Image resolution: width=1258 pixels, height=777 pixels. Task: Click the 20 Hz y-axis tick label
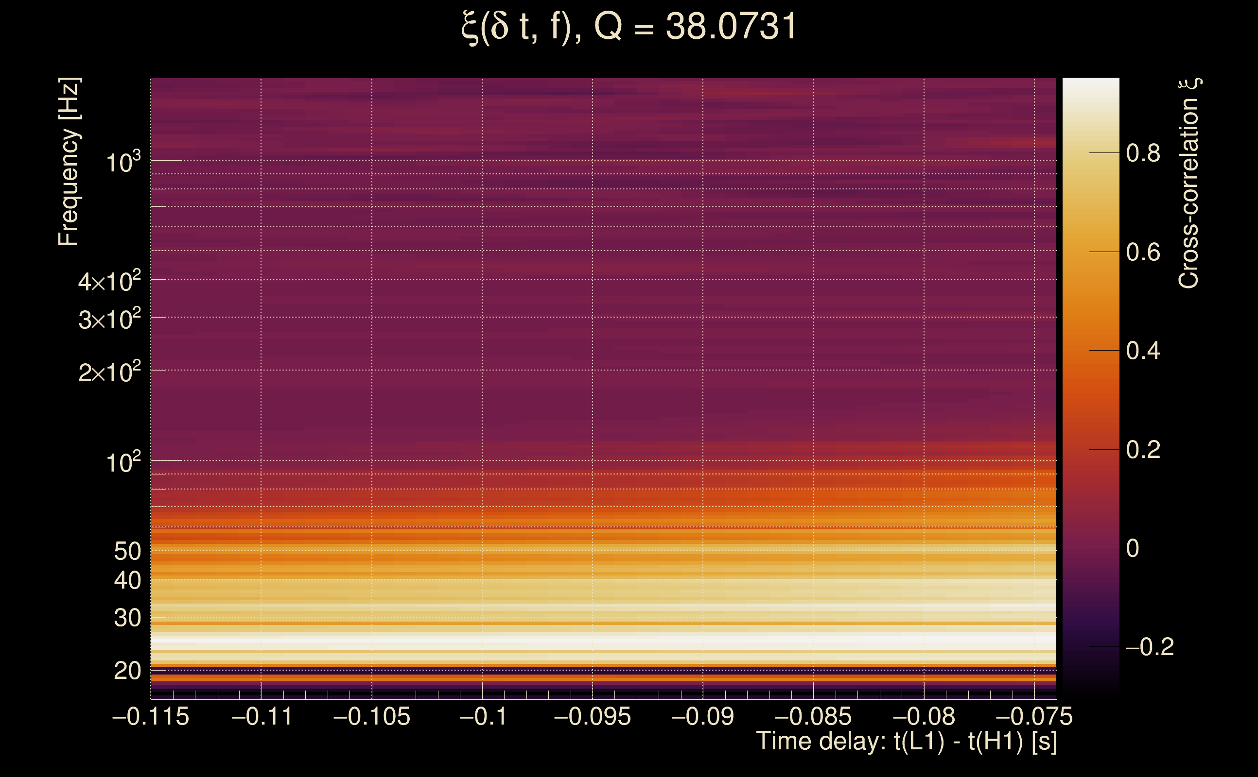pos(127,671)
